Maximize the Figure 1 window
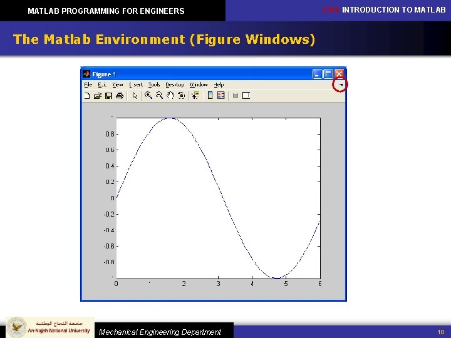Viewport: 451px width, 338px height. click(328, 74)
